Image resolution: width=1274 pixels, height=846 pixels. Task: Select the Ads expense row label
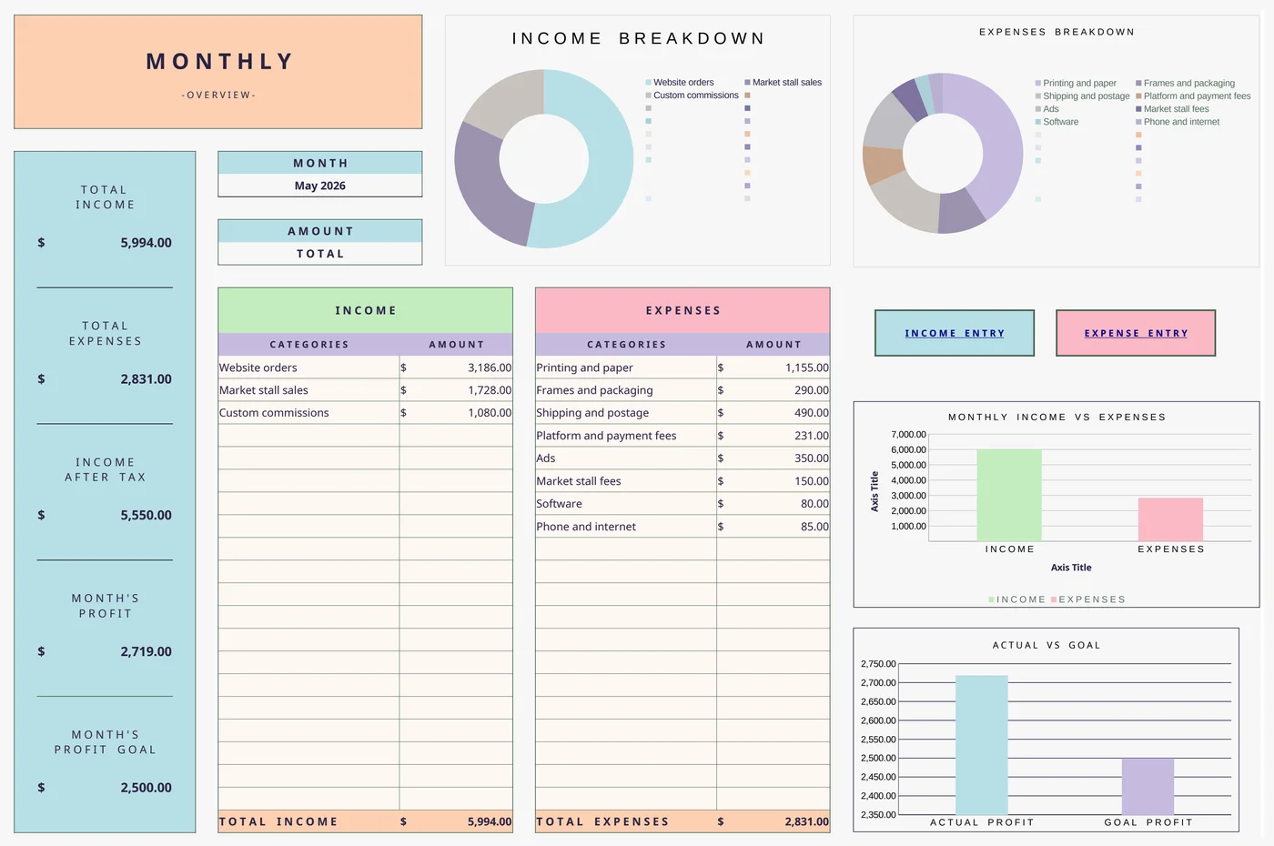626,458
